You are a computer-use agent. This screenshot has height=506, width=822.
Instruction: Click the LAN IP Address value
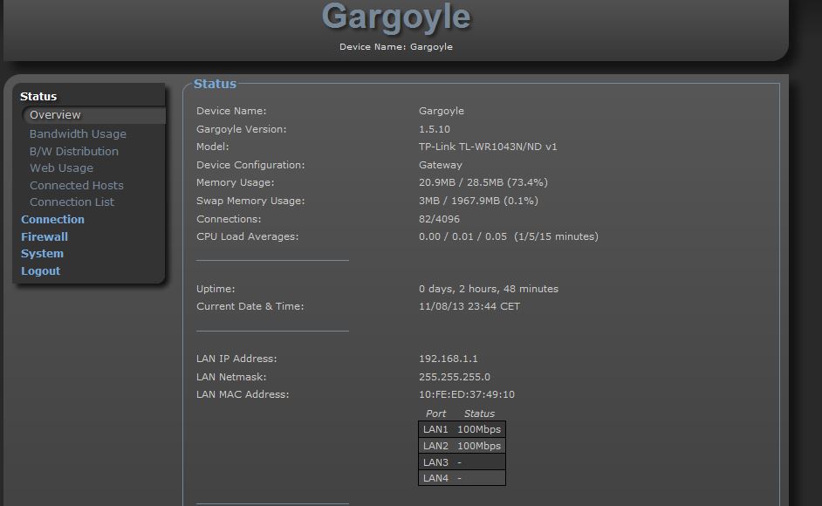451,359
